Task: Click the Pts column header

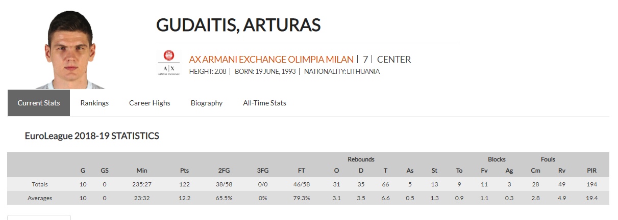Action: click(x=185, y=171)
